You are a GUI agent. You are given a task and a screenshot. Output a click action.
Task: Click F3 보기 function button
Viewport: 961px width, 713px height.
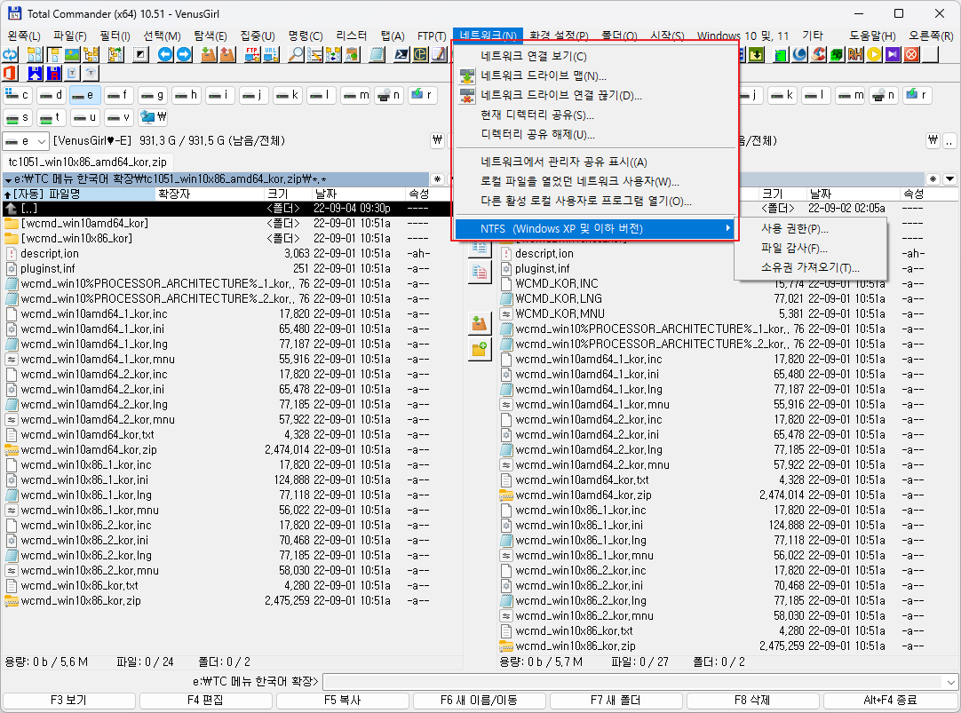click(68, 701)
